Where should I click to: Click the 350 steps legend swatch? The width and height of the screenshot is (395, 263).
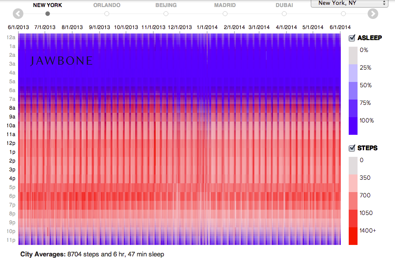point(353,183)
